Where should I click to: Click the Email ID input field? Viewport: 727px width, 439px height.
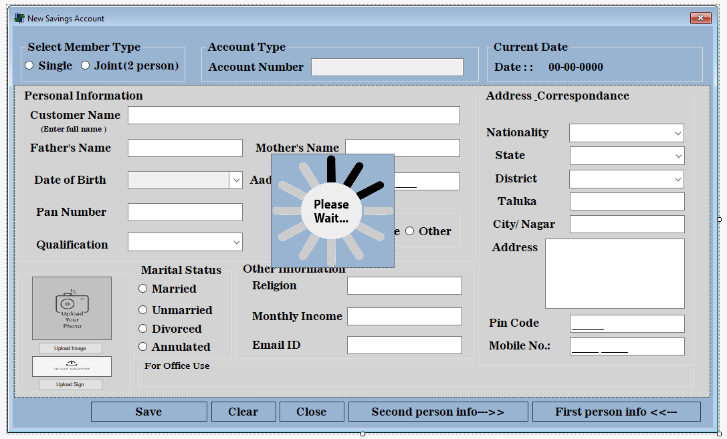coord(405,345)
